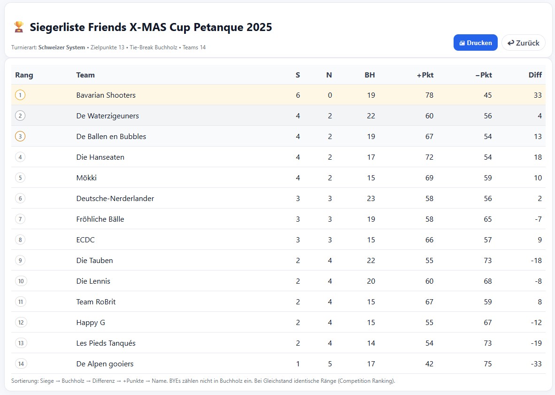Select the rank 4 circle badge
This screenshot has width=555, height=395.
[20, 157]
